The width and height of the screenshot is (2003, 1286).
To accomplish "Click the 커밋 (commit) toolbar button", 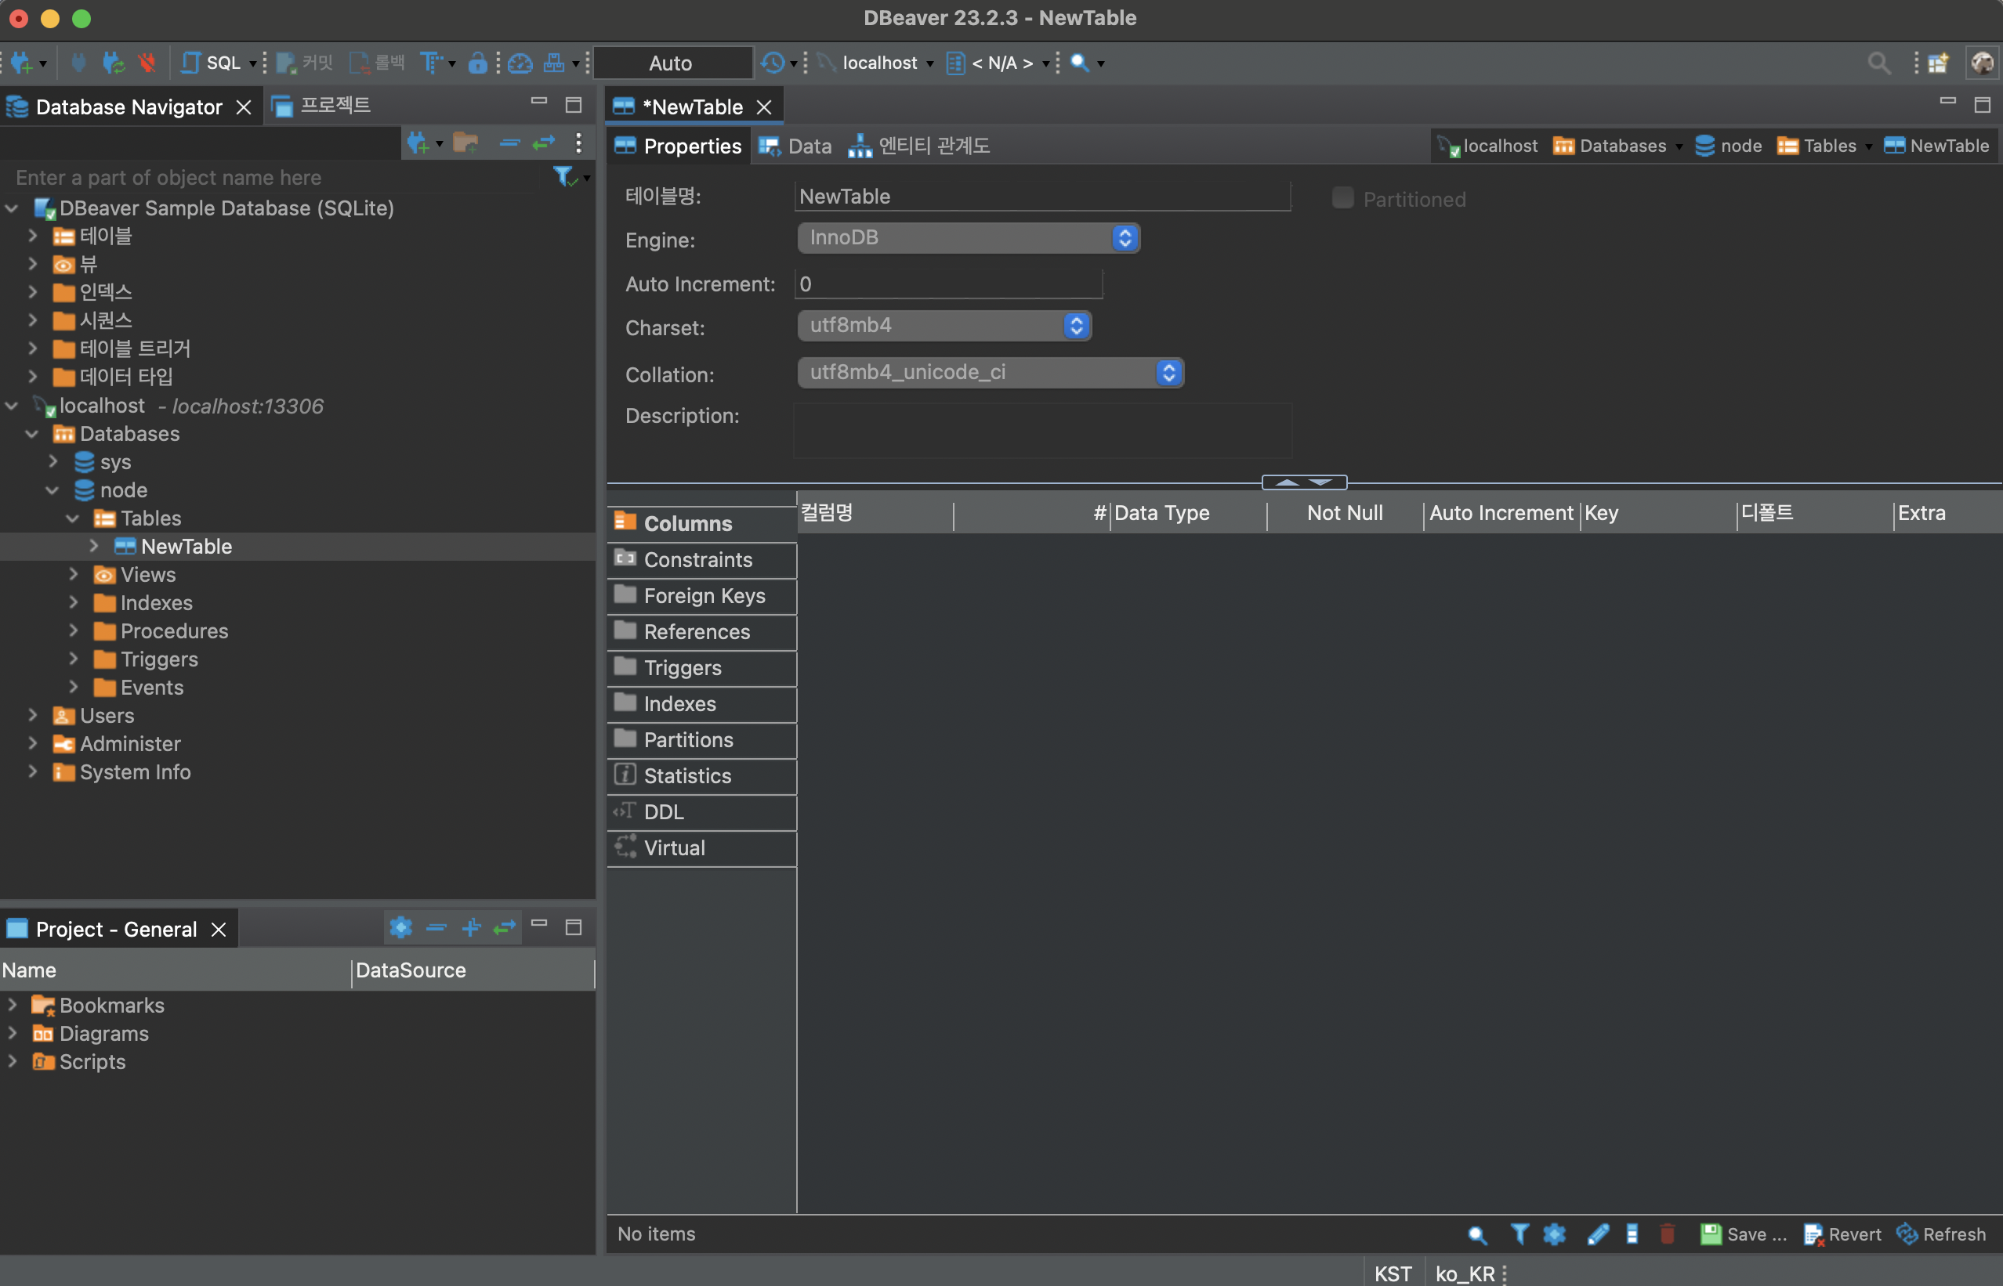I will (305, 63).
